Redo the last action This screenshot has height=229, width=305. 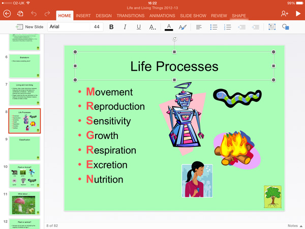pyautogui.click(x=47, y=14)
